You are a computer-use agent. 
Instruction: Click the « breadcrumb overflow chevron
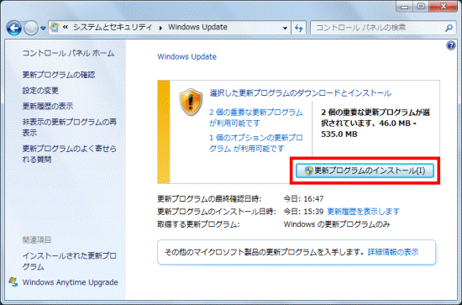66,28
